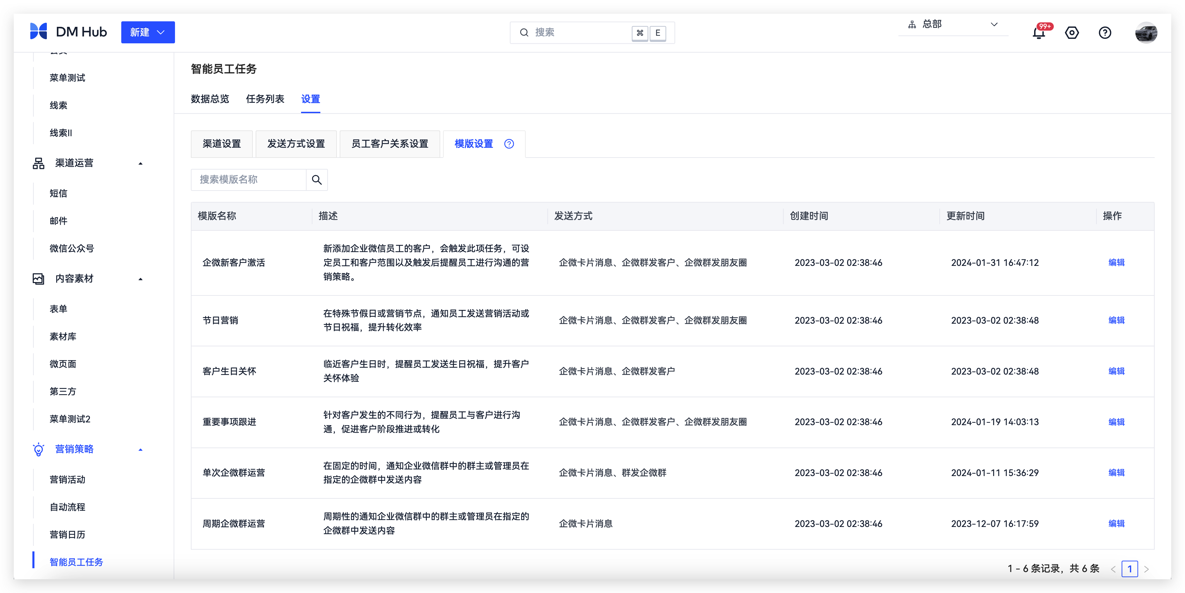
Task: Click the 更新时间 column header
Action: click(x=965, y=216)
